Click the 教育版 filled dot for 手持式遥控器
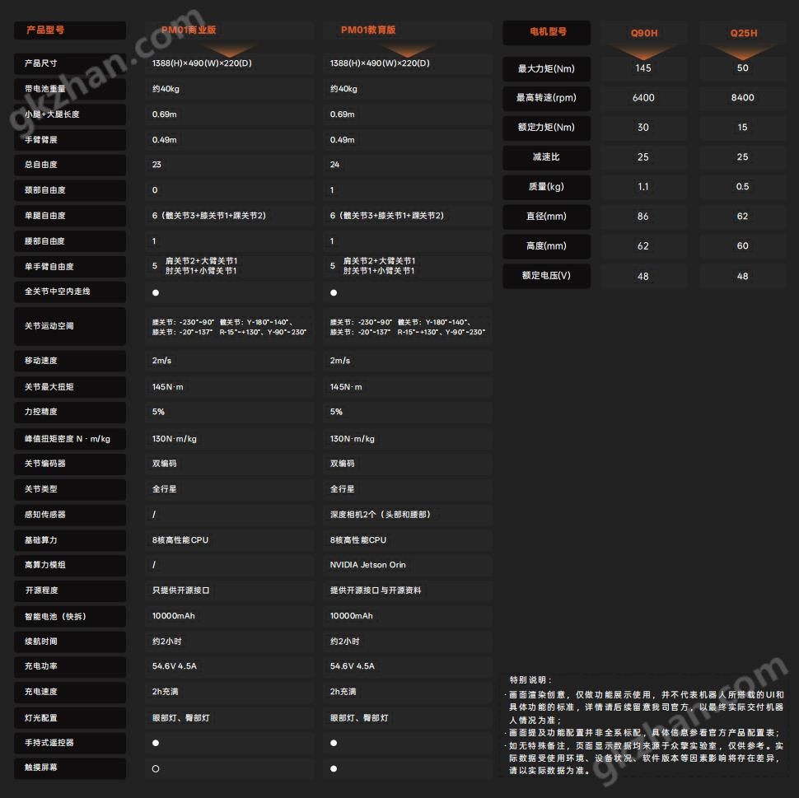This screenshot has width=799, height=798. tap(334, 743)
